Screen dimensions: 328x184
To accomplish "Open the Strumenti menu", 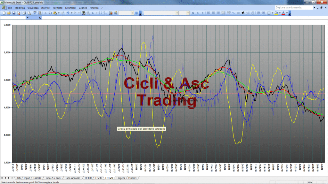I will 70,8.
